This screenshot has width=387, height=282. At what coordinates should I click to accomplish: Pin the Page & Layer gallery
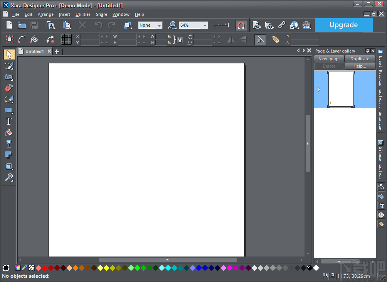pos(367,51)
